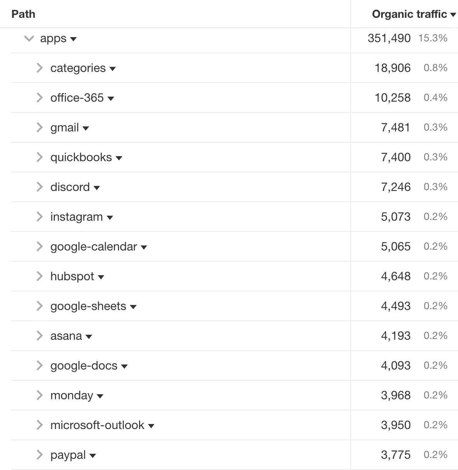The width and height of the screenshot is (458, 470).
Task: Expand the discord row
Action: pos(39,187)
